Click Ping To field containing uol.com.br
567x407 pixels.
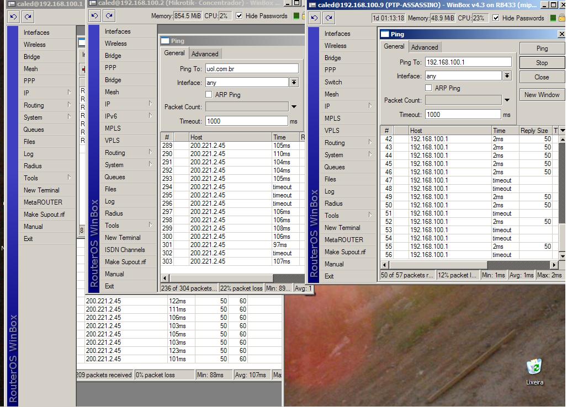click(x=252, y=68)
